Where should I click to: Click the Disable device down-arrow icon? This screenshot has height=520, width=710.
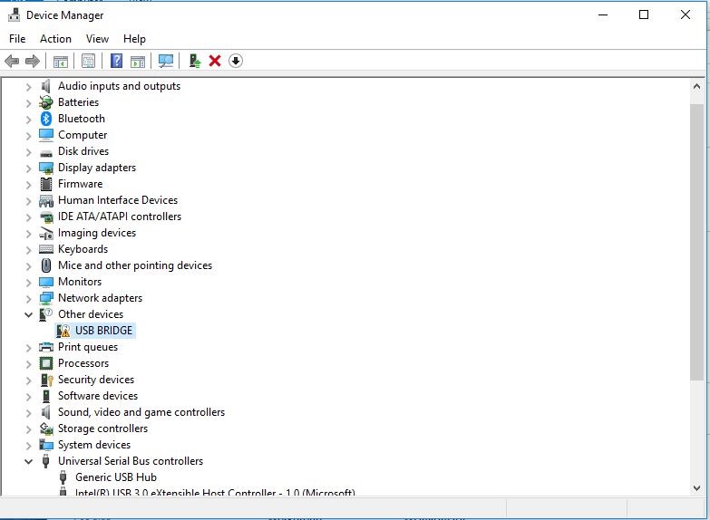click(x=236, y=61)
